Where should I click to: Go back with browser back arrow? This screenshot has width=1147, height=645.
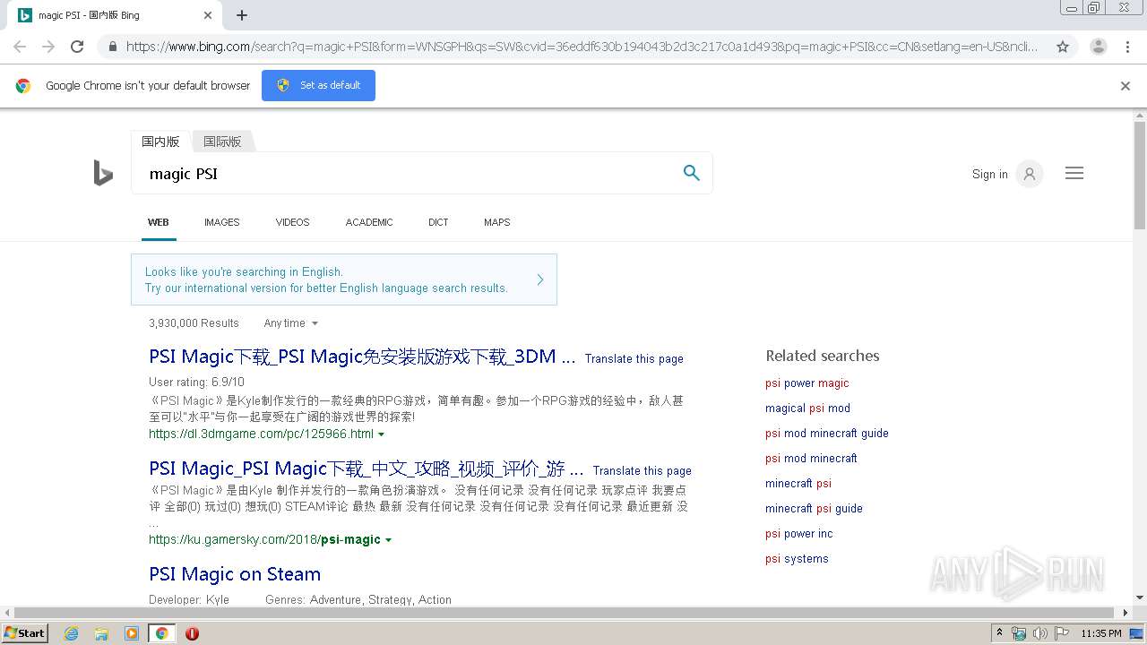click(x=20, y=47)
